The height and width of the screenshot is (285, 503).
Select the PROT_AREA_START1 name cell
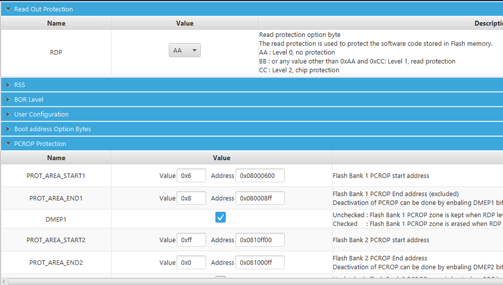pos(56,176)
